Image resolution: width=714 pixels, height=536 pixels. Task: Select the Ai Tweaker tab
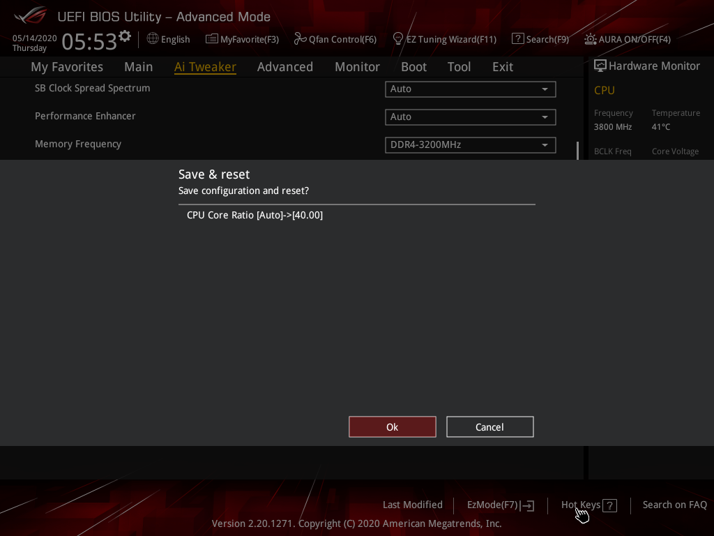(x=205, y=67)
